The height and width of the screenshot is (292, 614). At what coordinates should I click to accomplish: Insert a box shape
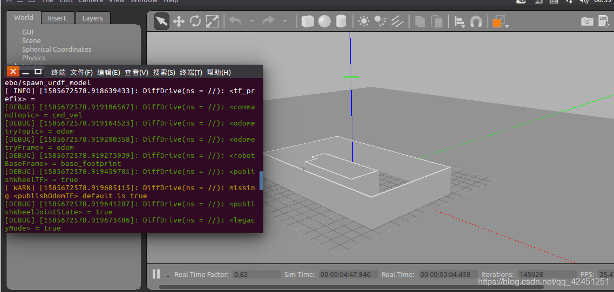308,21
